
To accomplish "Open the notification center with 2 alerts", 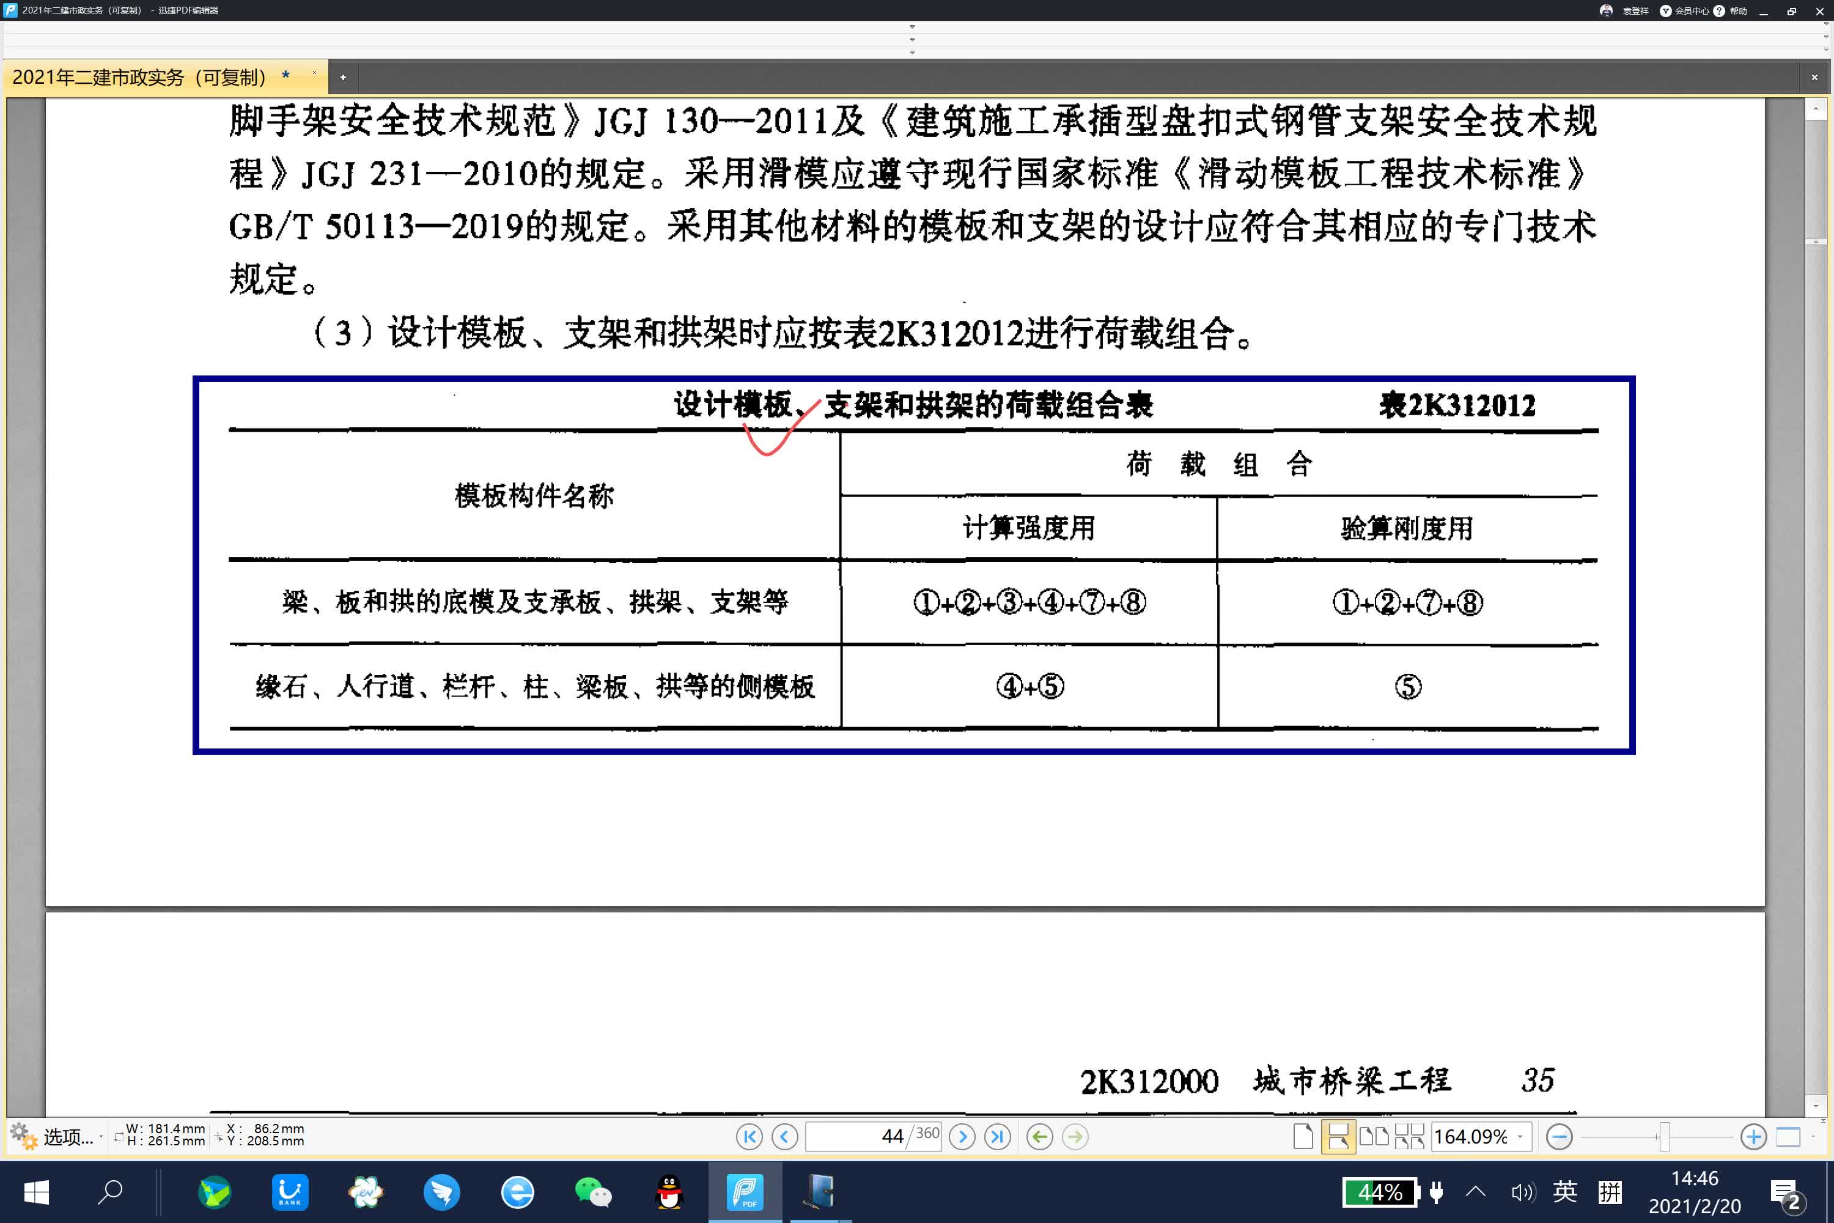I will click(x=1786, y=1194).
